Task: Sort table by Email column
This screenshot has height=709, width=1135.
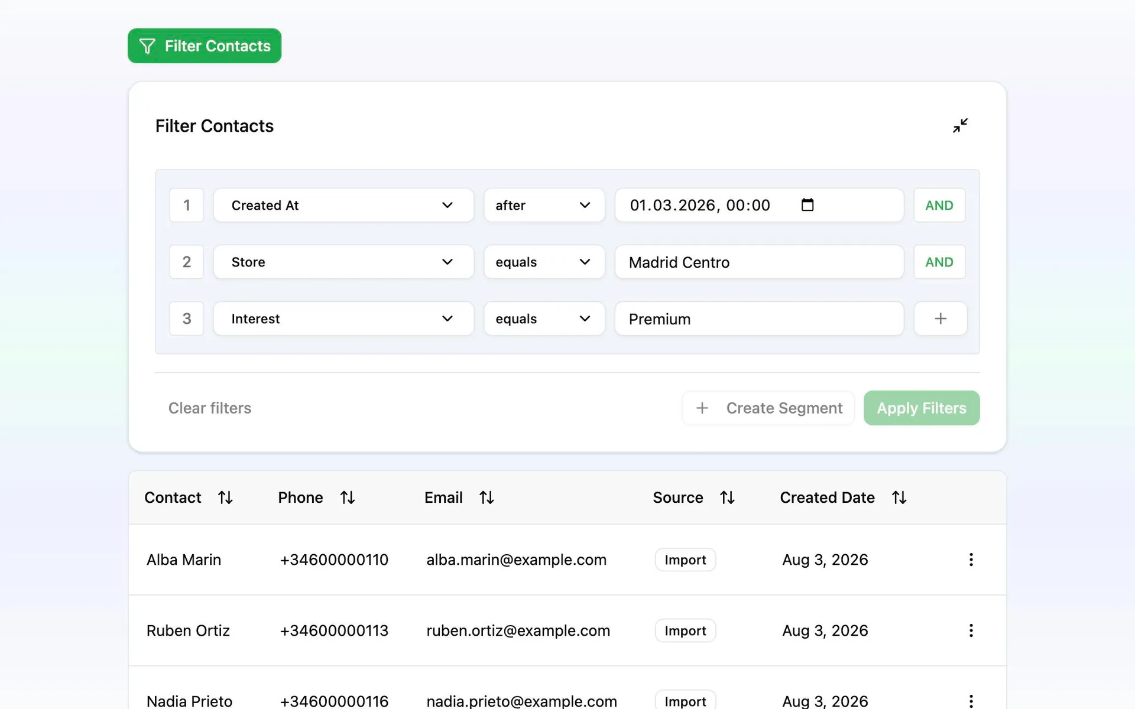Action: tap(487, 497)
